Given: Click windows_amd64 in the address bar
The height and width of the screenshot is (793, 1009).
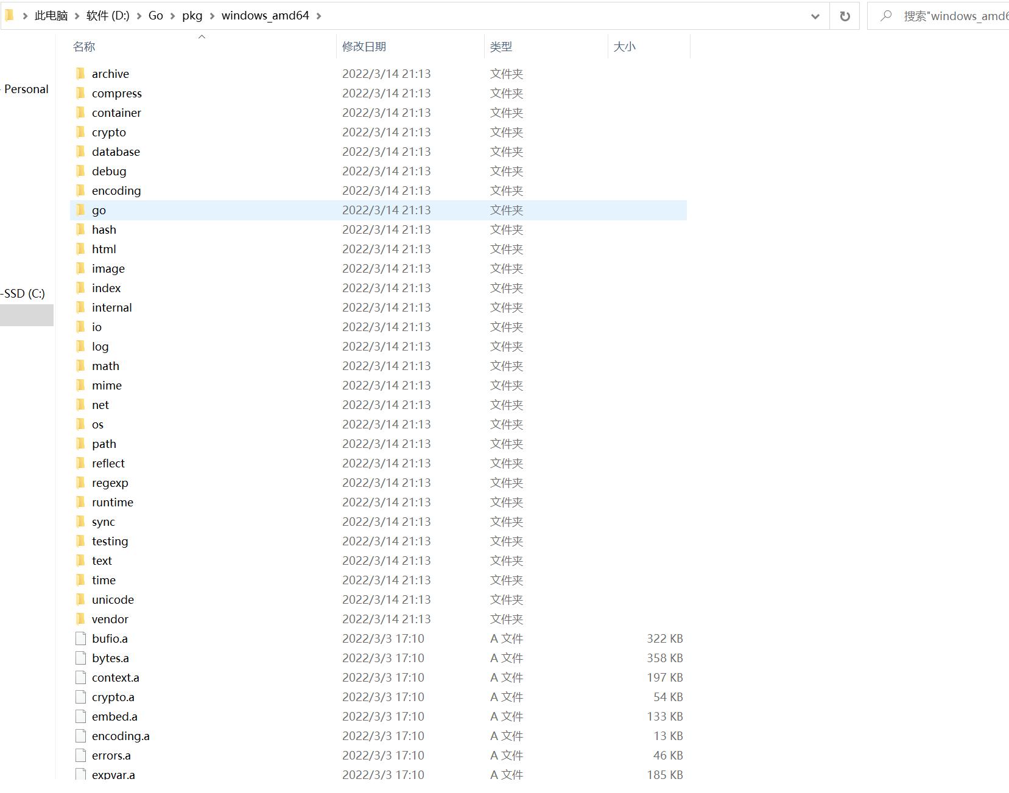Looking at the screenshot, I should tap(265, 16).
